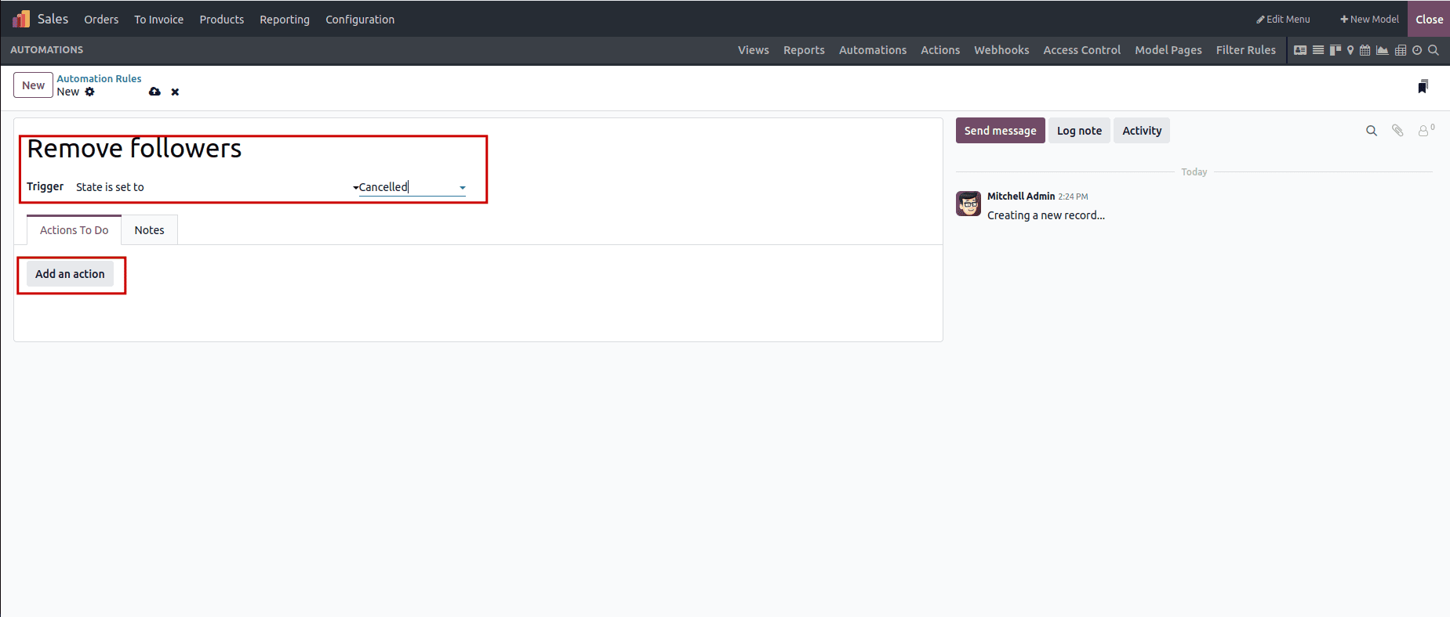Click the New record button
The height and width of the screenshot is (617, 1450).
(33, 85)
